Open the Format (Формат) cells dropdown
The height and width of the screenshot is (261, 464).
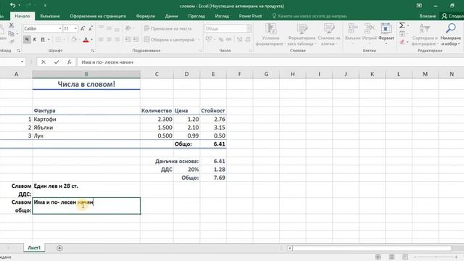[386, 34]
